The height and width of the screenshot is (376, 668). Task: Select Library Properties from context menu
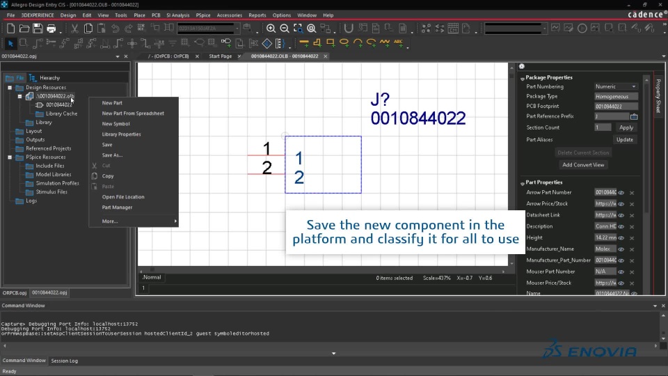pyautogui.click(x=121, y=134)
